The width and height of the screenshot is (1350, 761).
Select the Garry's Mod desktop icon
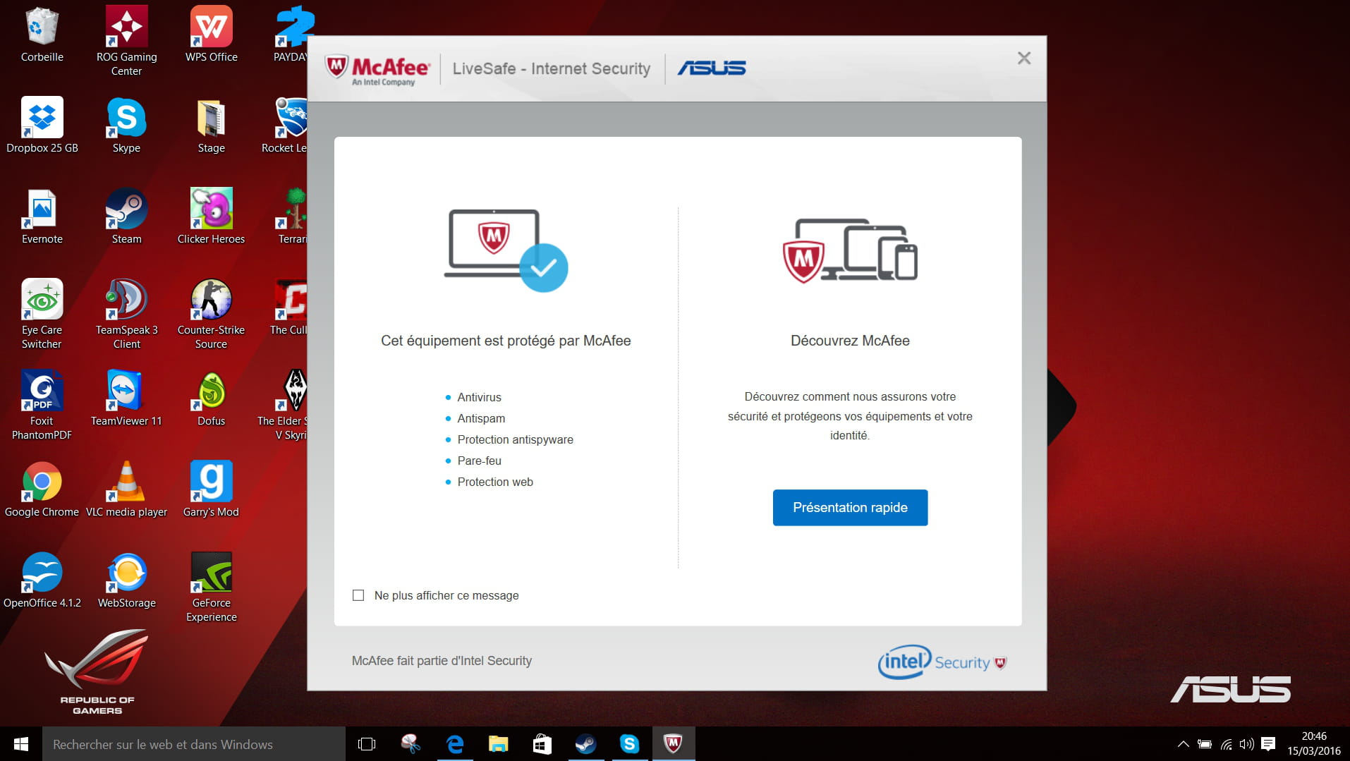212,489
